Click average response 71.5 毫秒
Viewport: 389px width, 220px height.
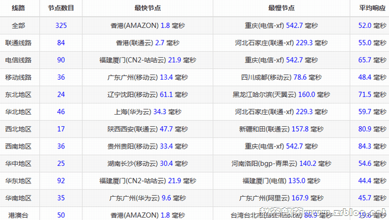tap(373, 94)
